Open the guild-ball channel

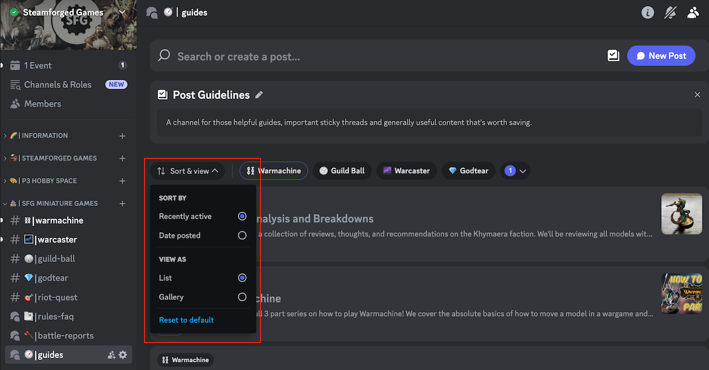68,258
